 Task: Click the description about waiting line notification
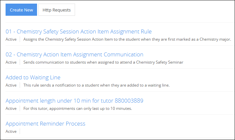[96, 85]
